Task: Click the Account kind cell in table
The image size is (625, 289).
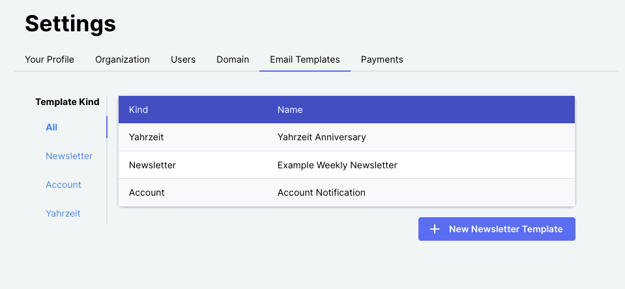Action: [x=147, y=192]
